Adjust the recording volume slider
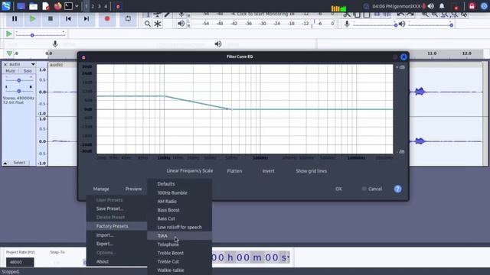490x275 pixels. point(375,24)
